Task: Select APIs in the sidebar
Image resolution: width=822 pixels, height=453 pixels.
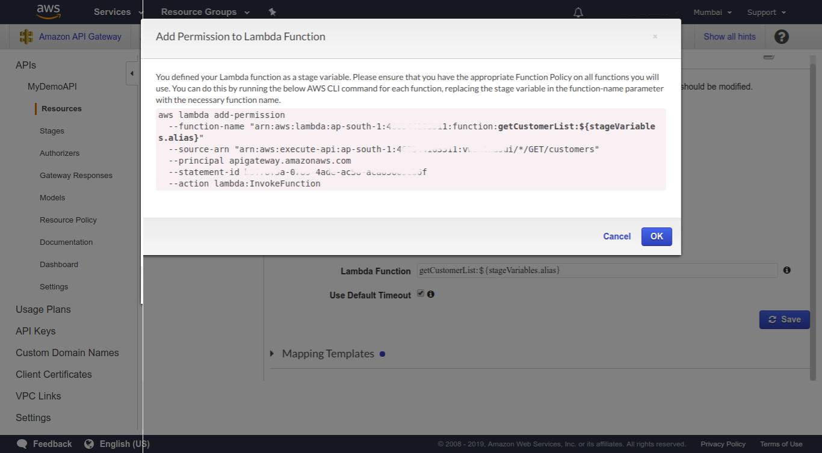Action: pos(26,65)
